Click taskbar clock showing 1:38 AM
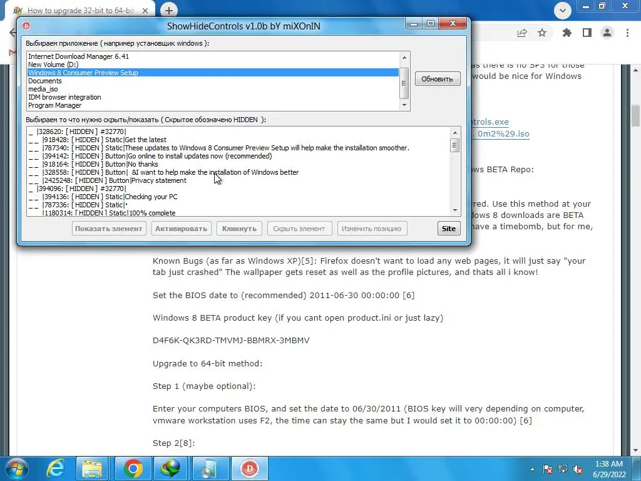Image resolution: width=641 pixels, height=481 pixels. coord(609,469)
